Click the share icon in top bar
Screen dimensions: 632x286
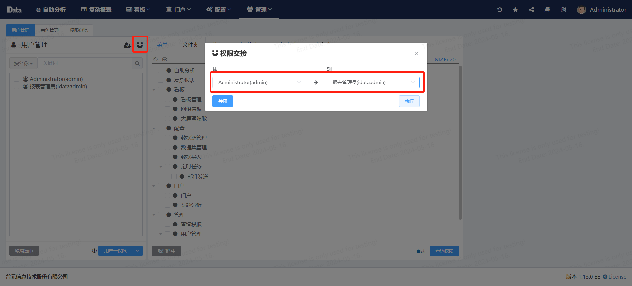click(x=531, y=10)
